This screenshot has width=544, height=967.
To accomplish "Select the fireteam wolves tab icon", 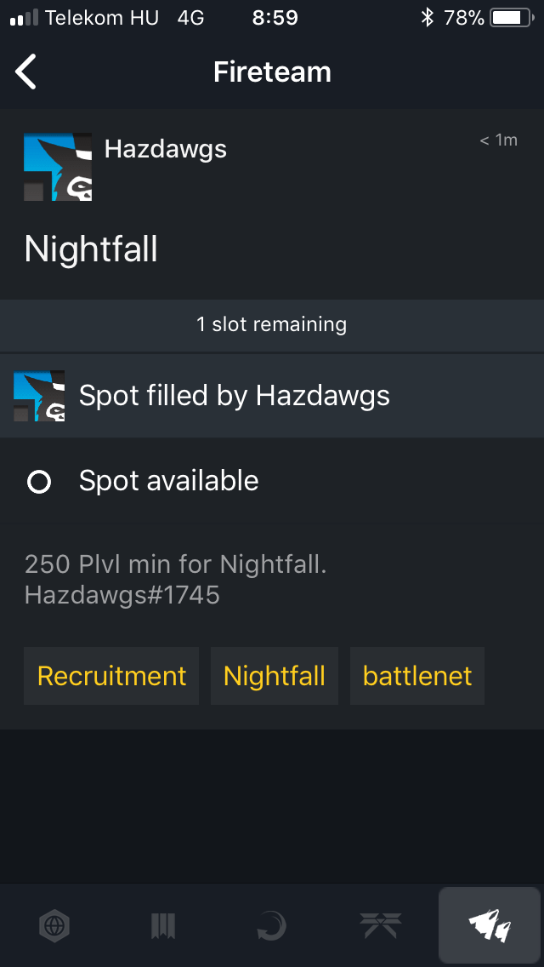I will click(490, 925).
